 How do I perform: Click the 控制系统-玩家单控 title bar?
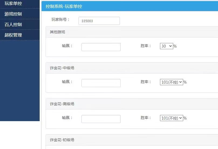(64, 6)
